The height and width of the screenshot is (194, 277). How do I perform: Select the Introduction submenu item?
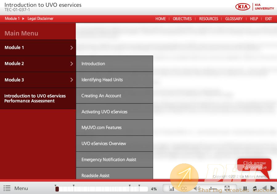click(x=115, y=64)
